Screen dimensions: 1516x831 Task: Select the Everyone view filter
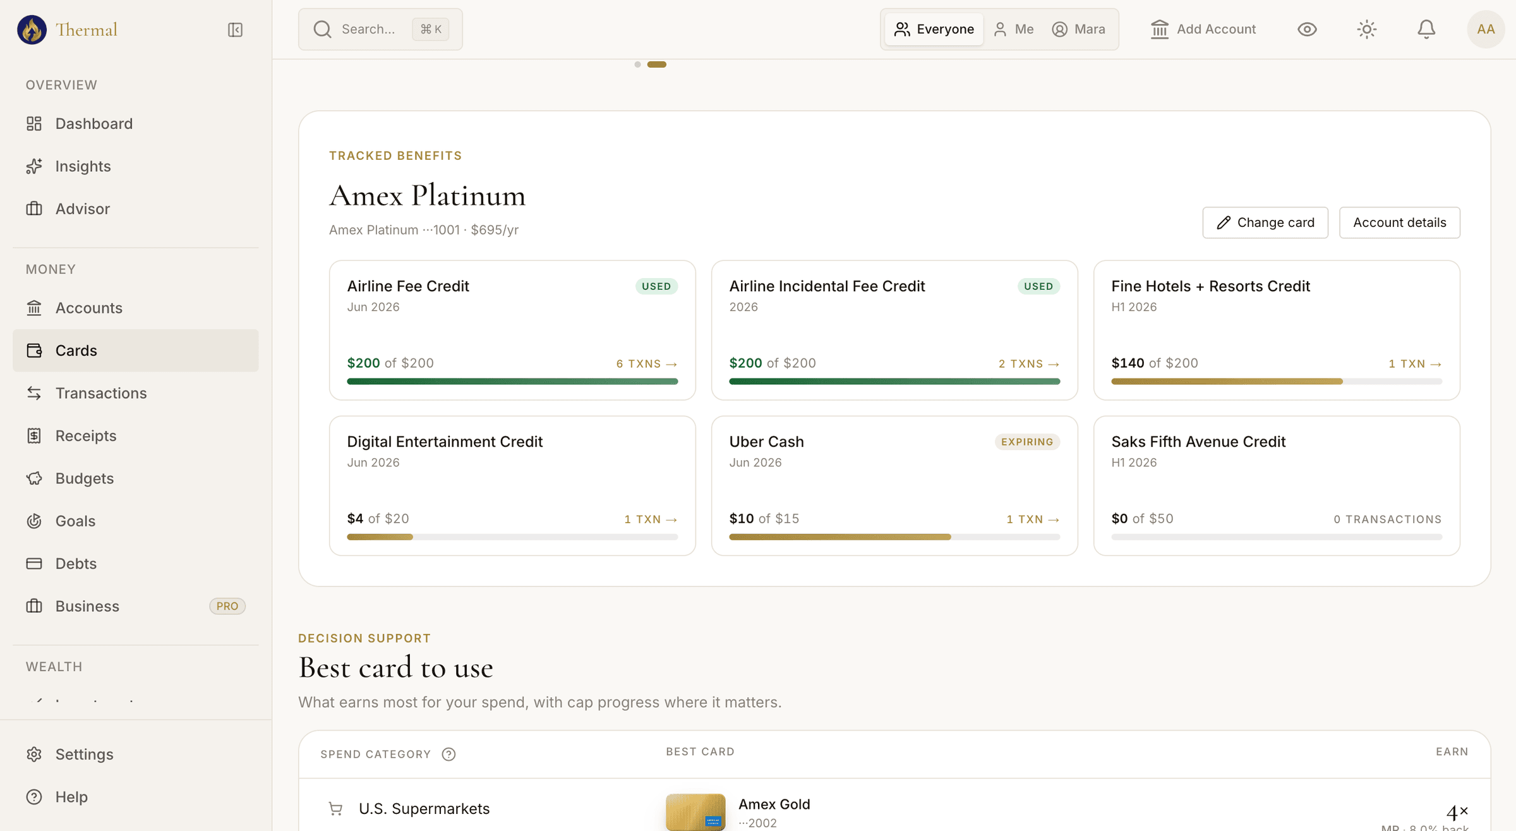934,29
